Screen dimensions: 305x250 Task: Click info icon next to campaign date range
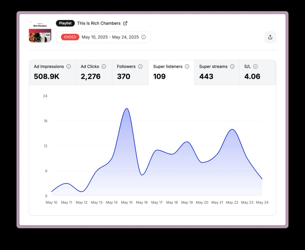[143, 37]
